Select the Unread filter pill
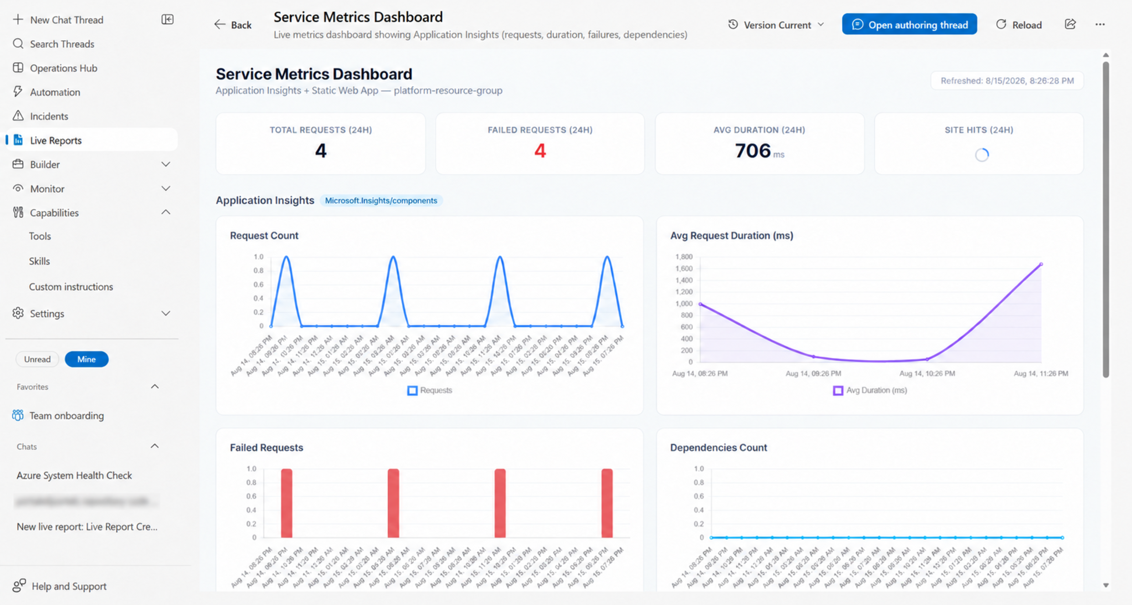Image resolution: width=1132 pixels, height=605 pixels. pos(37,359)
